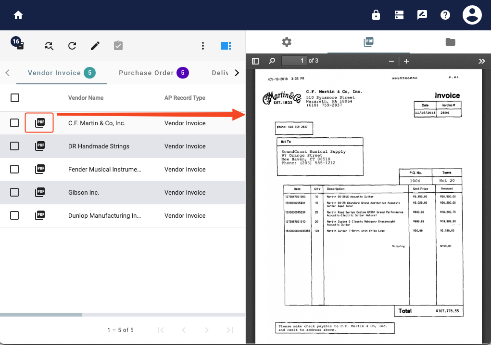Select Fender Musical Instrume... vendor name
491x345 pixels.
point(104,169)
